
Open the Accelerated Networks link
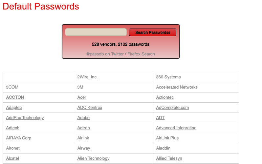pos(177,87)
